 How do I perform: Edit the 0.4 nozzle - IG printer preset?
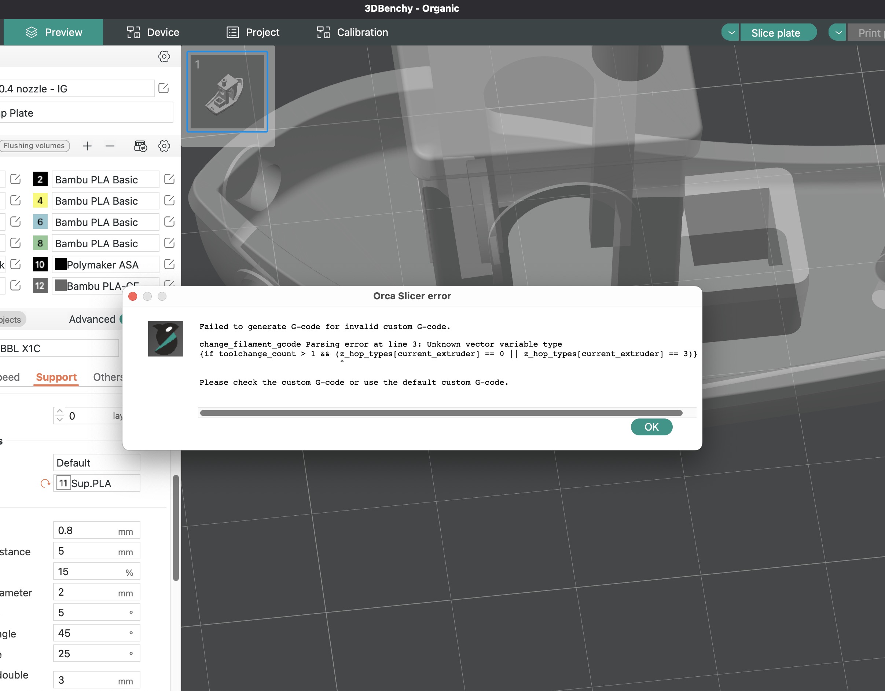click(x=164, y=88)
